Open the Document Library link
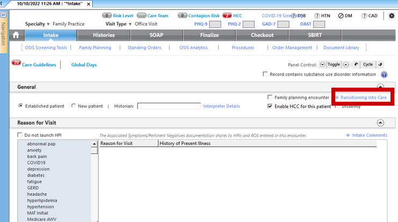 tap(342, 48)
